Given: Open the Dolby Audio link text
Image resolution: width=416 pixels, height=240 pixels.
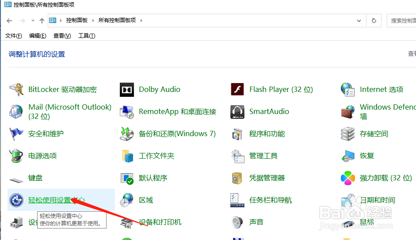Looking at the screenshot, I should pos(160,90).
